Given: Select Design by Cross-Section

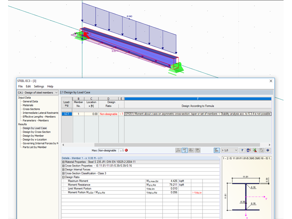Looking at the screenshot, I should coord(36,132).
